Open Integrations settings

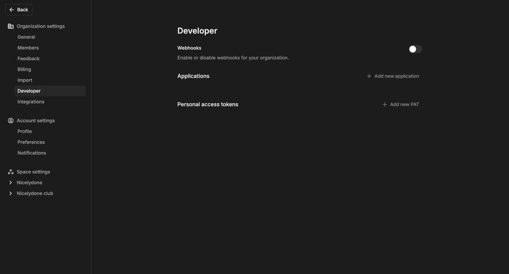coord(31,102)
